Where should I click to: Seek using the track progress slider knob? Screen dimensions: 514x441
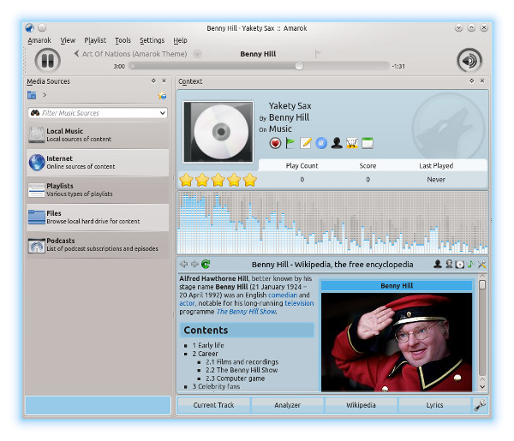(x=299, y=66)
